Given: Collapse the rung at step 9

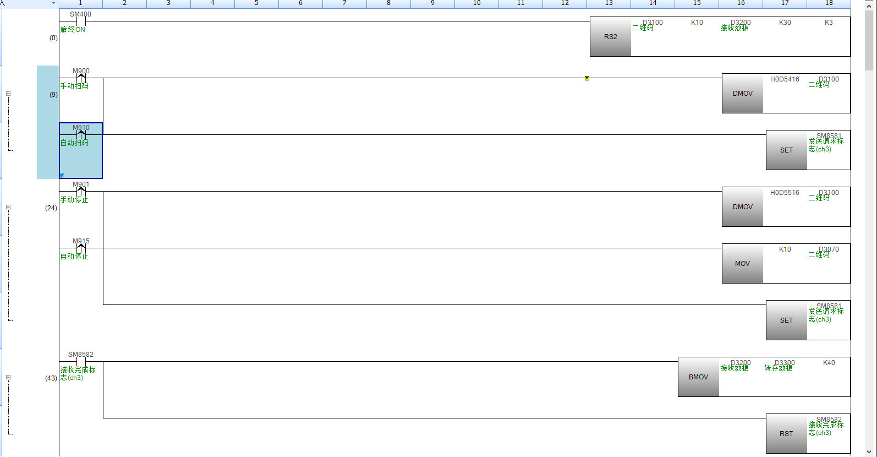Looking at the screenshot, I should (x=8, y=94).
